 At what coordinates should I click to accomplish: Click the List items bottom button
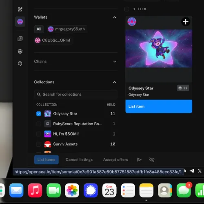(x=47, y=160)
